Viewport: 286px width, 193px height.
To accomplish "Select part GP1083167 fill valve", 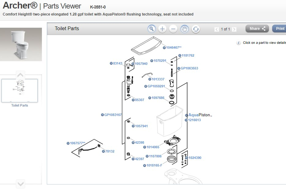I will tap(113, 115).
